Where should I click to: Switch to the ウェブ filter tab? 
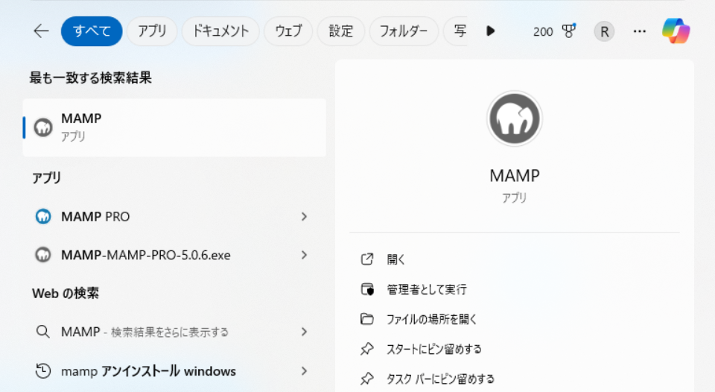288,31
